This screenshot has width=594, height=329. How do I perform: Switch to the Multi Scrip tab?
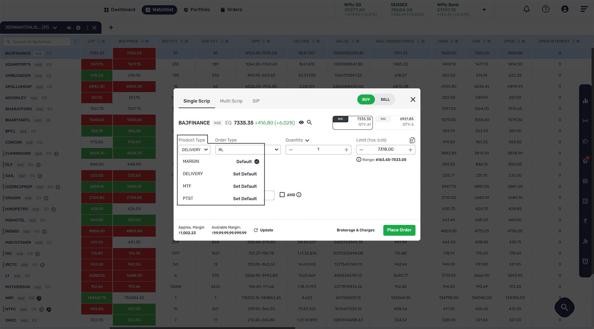231,101
